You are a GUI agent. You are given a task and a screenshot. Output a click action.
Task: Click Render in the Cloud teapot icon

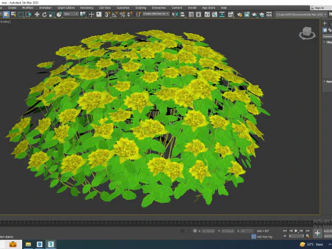[261, 15]
